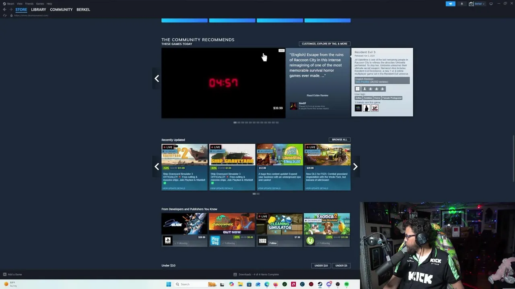This screenshot has width=515, height=289.
Task: Select the STORE tab
Action: [x=21, y=9]
